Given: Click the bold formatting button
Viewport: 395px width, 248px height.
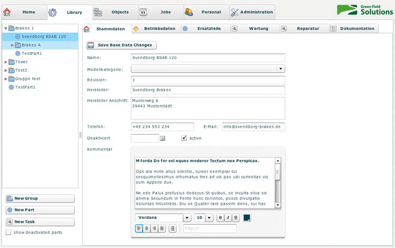Looking at the screenshot, I should click(x=221, y=217).
